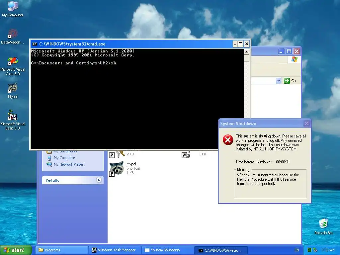
Task: Open the address bar dropdown arrow
Action: point(279,81)
